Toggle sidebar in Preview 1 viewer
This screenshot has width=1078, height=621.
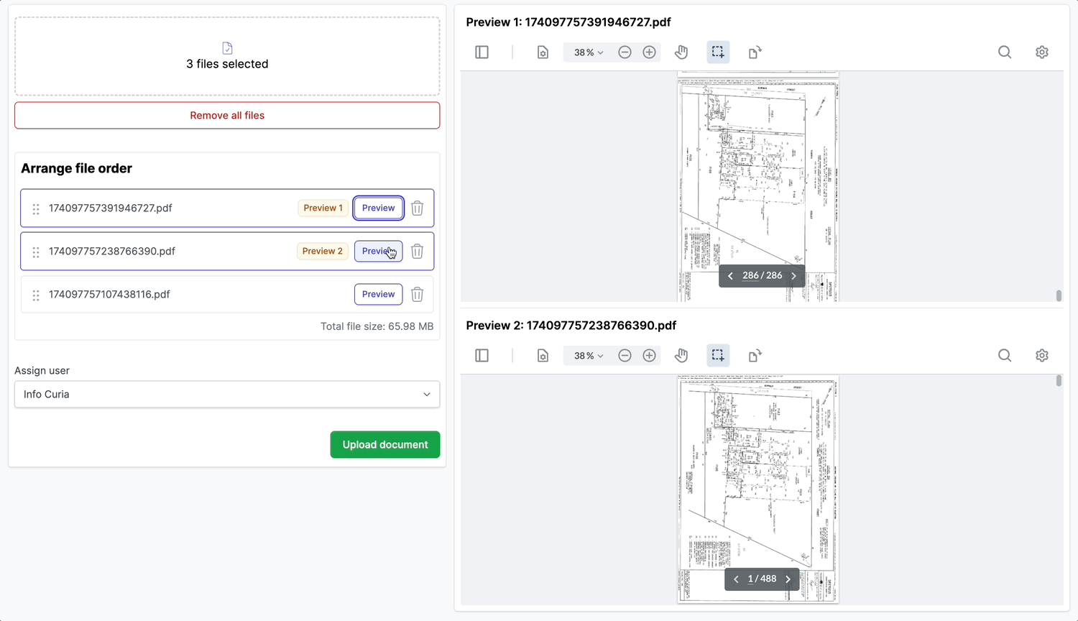482,52
